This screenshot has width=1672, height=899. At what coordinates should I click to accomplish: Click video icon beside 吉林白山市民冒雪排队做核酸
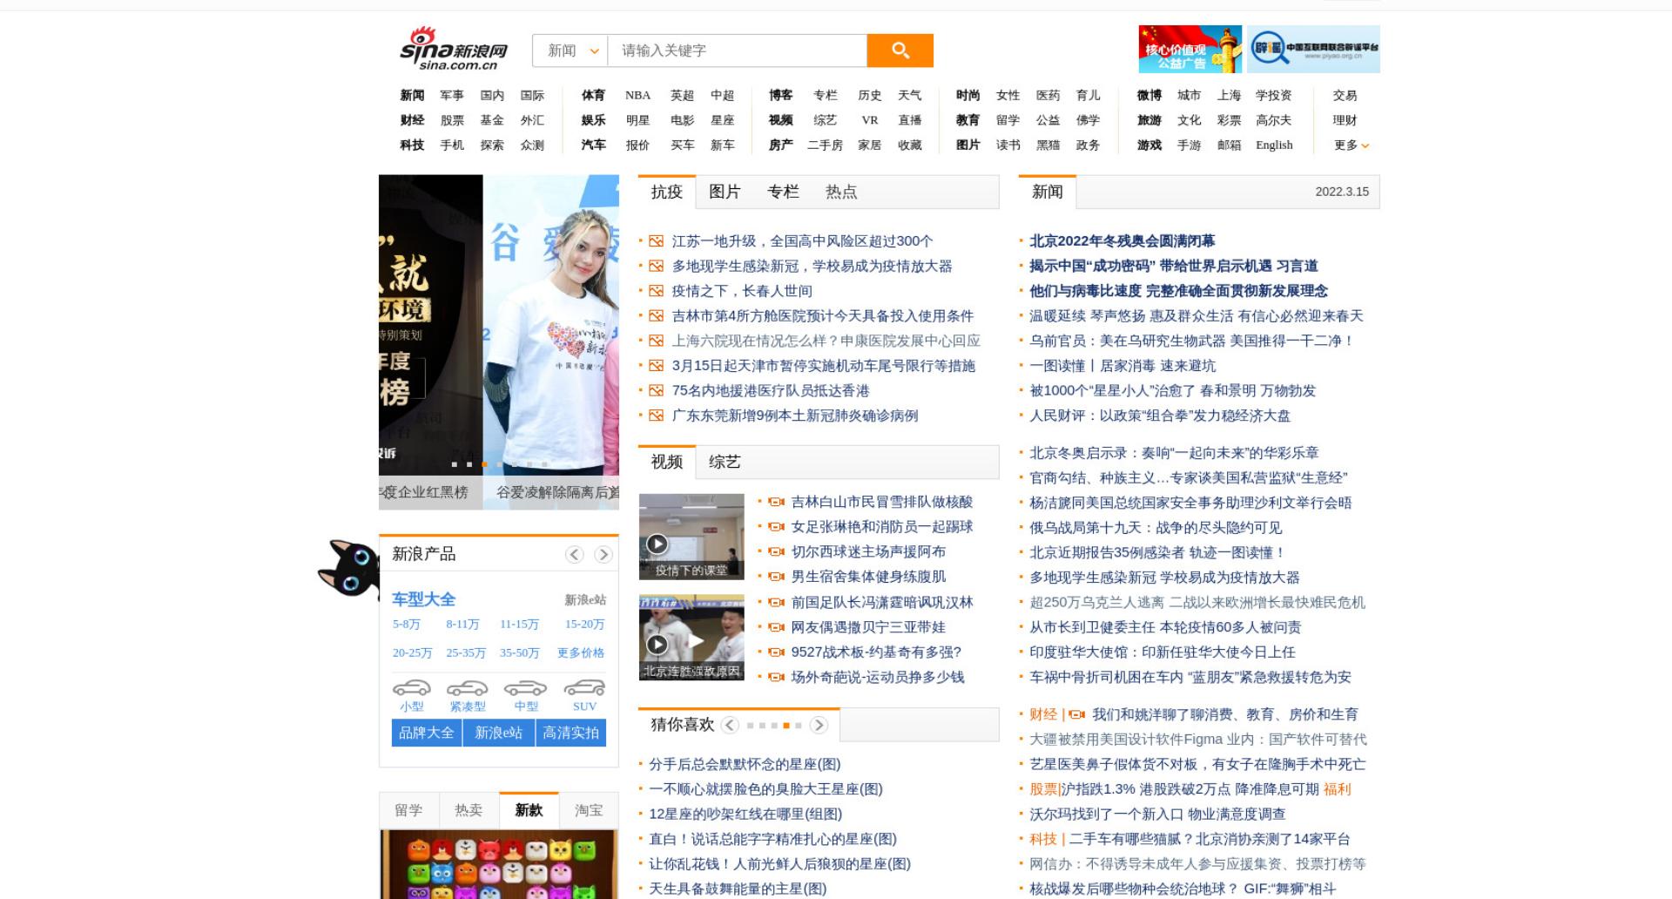pos(776,502)
